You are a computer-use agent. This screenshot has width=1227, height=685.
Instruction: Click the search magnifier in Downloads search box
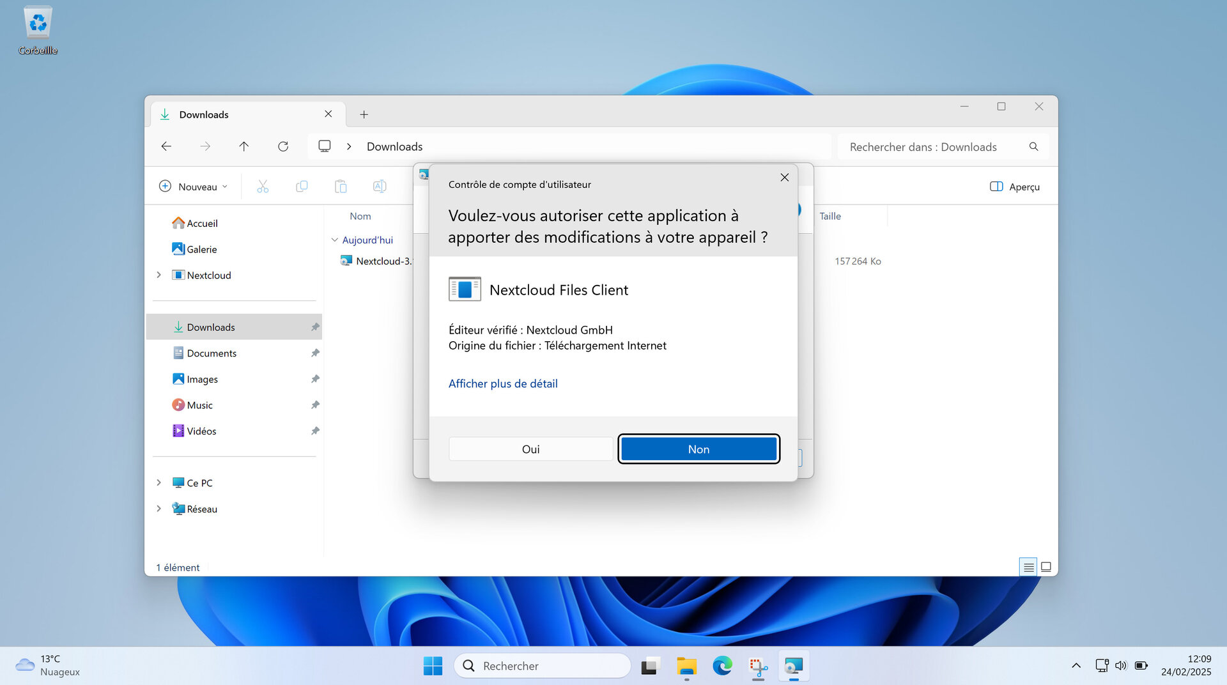pyautogui.click(x=1033, y=146)
